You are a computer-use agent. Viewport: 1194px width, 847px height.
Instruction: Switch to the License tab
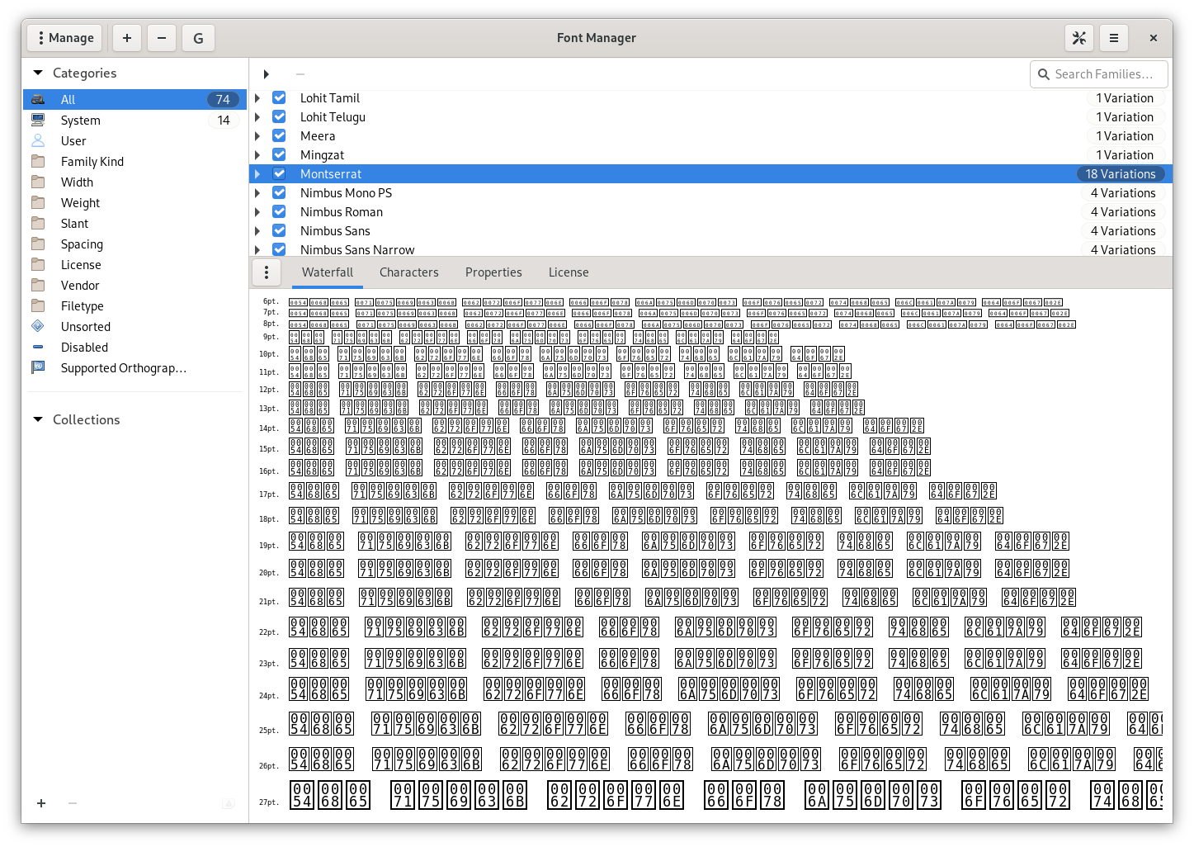click(569, 272)
